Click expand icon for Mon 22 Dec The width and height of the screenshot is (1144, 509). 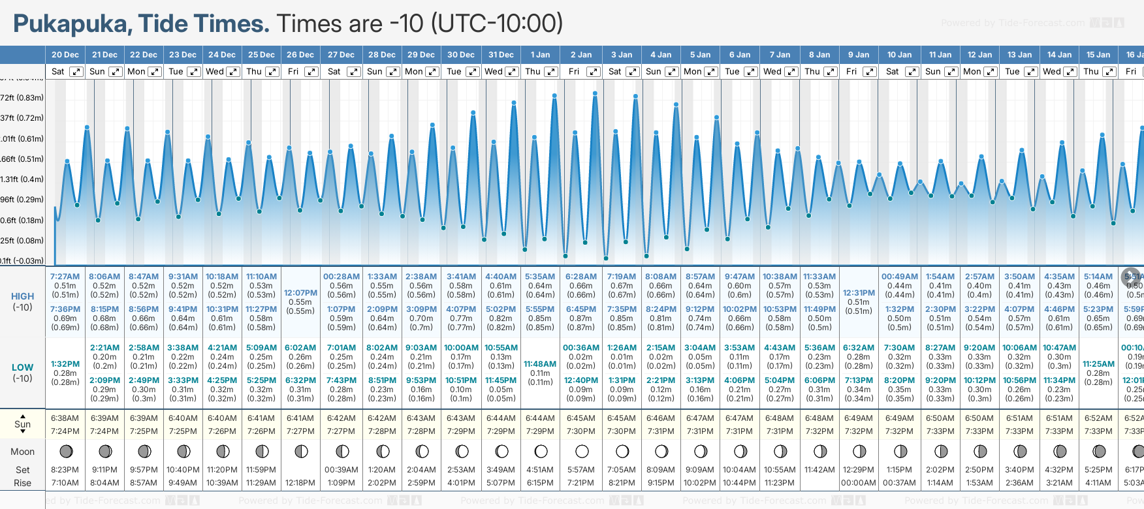pos(155,72)
